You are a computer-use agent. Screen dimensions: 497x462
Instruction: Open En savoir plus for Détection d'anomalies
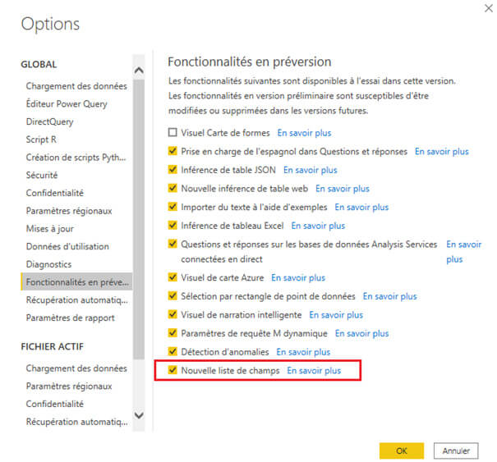coord(303,352)
